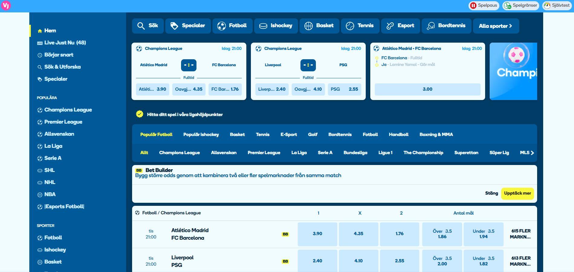Click Stäng to close the Bet Builder banner

tap(491, 193)
